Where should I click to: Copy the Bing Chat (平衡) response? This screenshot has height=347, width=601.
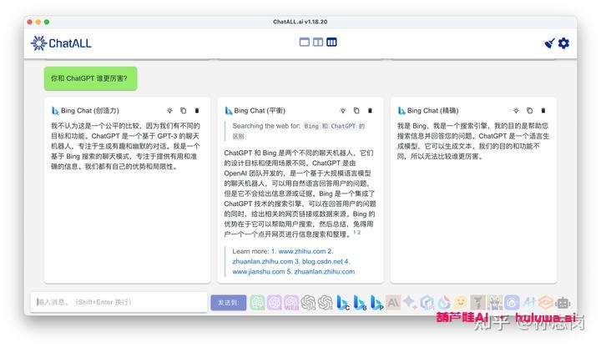tap(356, 111)
